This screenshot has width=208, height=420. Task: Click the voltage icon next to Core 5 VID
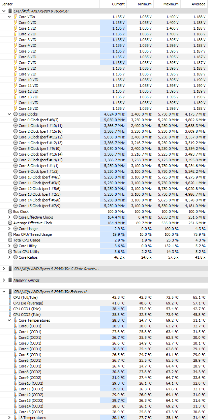16,51
